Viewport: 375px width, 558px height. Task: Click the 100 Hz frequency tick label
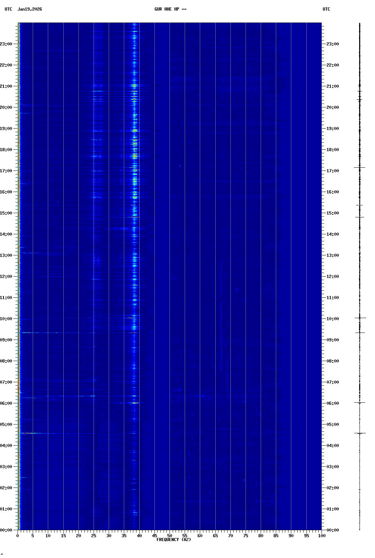[322, 536]
